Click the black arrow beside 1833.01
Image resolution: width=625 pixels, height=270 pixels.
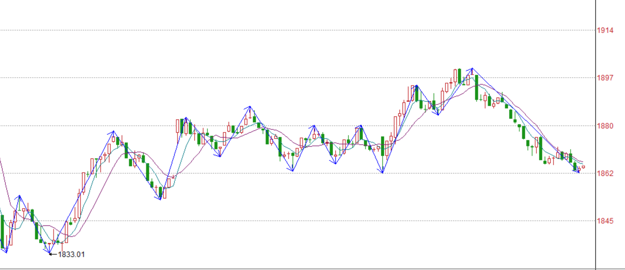click(53, 255)
